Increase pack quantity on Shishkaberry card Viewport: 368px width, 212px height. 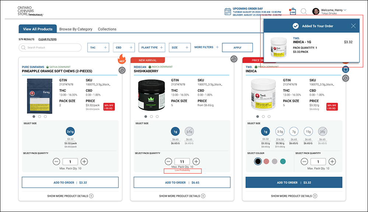(x=196, y=161)
